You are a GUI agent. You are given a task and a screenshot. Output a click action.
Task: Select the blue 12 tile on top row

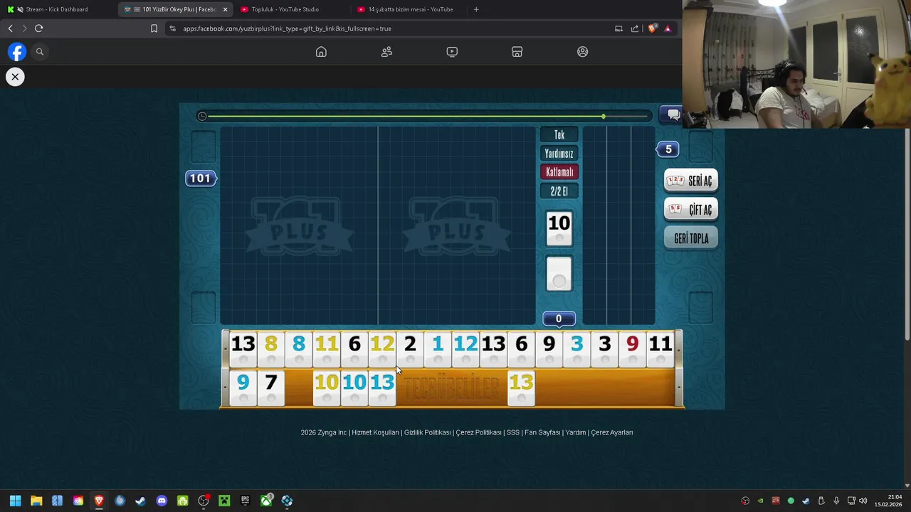(465, 349)
